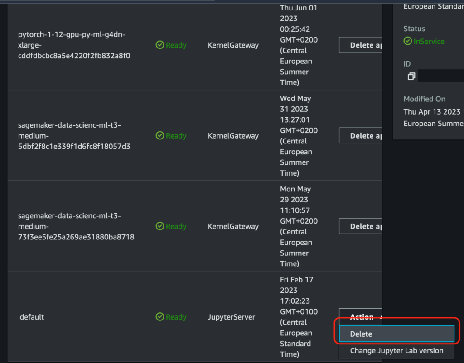
Task: Delete app created Mon May 29 2023
Action: 361,226
